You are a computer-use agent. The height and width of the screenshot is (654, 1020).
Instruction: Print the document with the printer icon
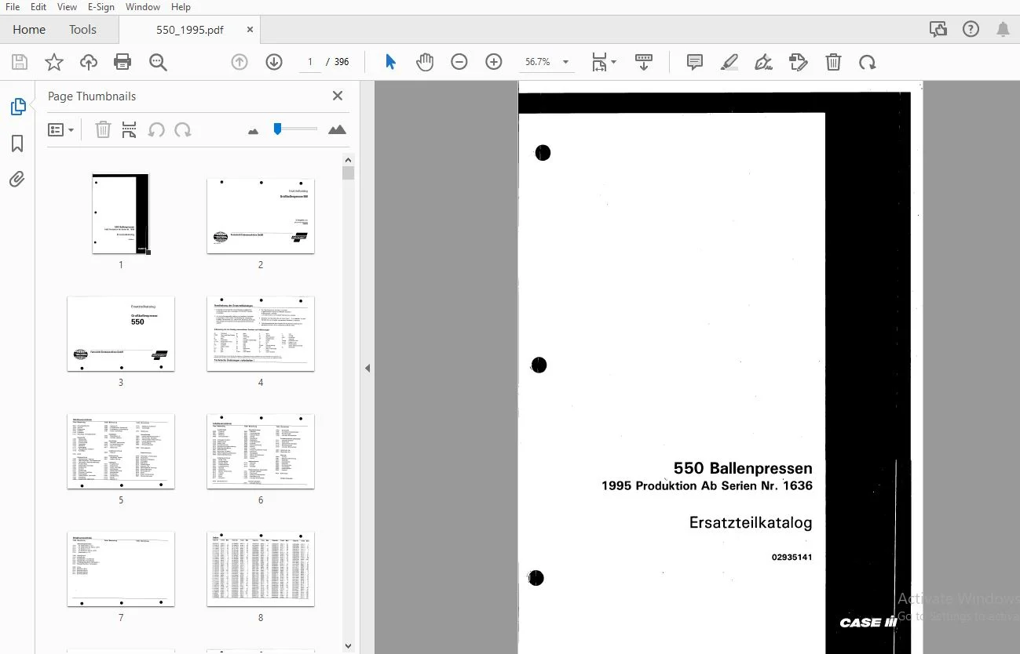click(122, 62)
